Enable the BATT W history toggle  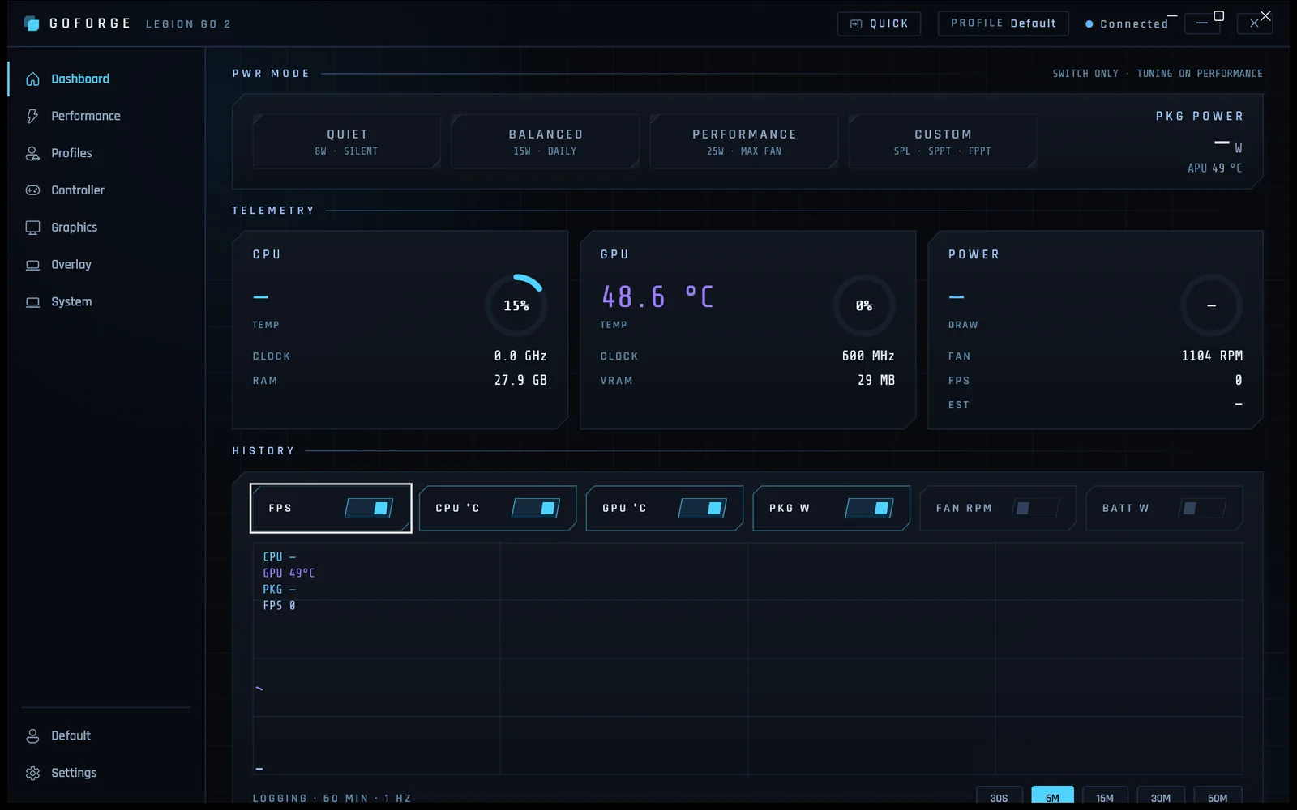coord(1202,508)
